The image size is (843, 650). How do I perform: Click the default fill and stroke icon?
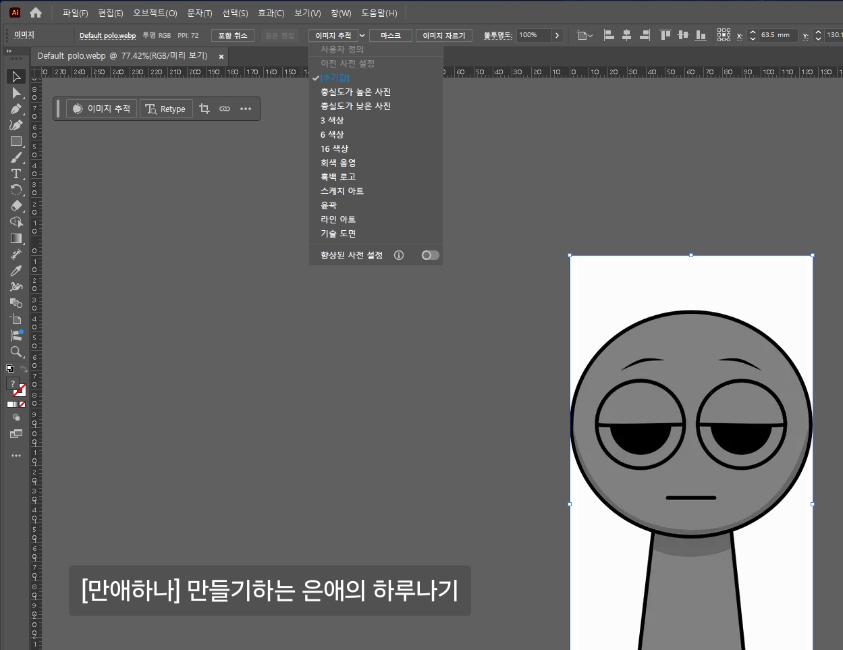point(10,369)
